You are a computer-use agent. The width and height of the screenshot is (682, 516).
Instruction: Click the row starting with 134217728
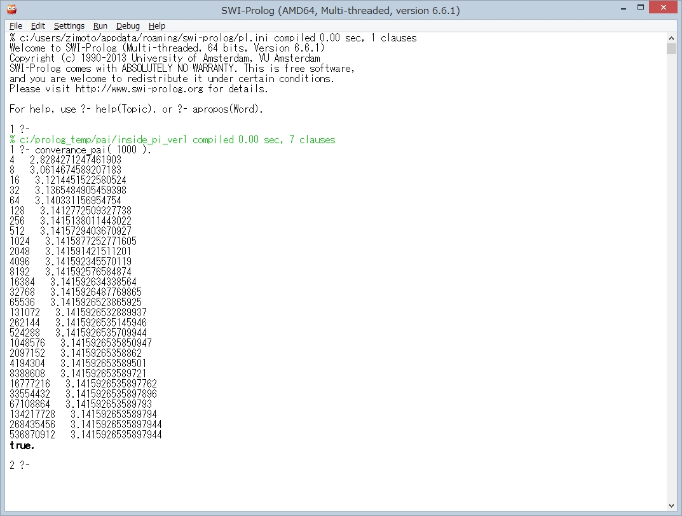[x=83, y=414]
